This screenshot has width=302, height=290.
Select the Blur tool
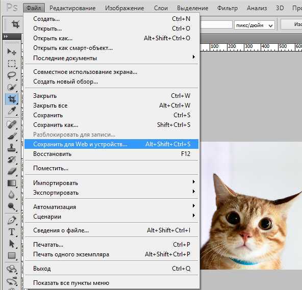(12, 195)
